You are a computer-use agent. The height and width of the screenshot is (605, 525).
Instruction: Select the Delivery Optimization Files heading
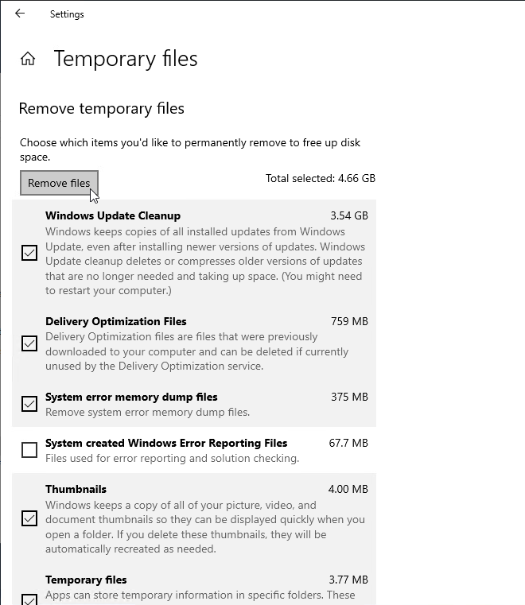(x=116, y=321)
